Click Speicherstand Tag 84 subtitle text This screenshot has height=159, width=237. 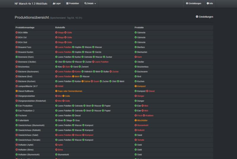tap(66, 18)
